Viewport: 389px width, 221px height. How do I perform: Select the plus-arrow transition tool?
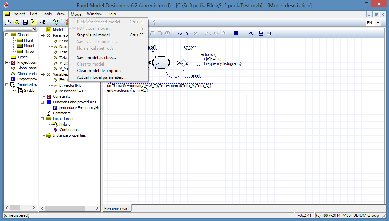point(216,33)
